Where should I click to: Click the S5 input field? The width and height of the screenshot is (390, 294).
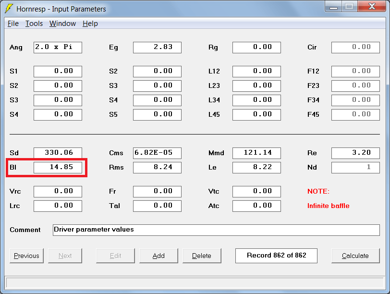click(x=157, y=115)
